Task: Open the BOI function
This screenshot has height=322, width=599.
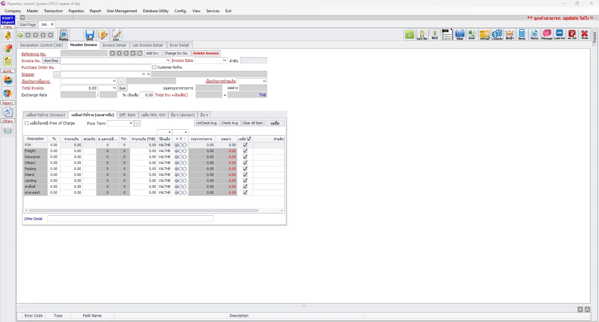Action: [435, 35]
